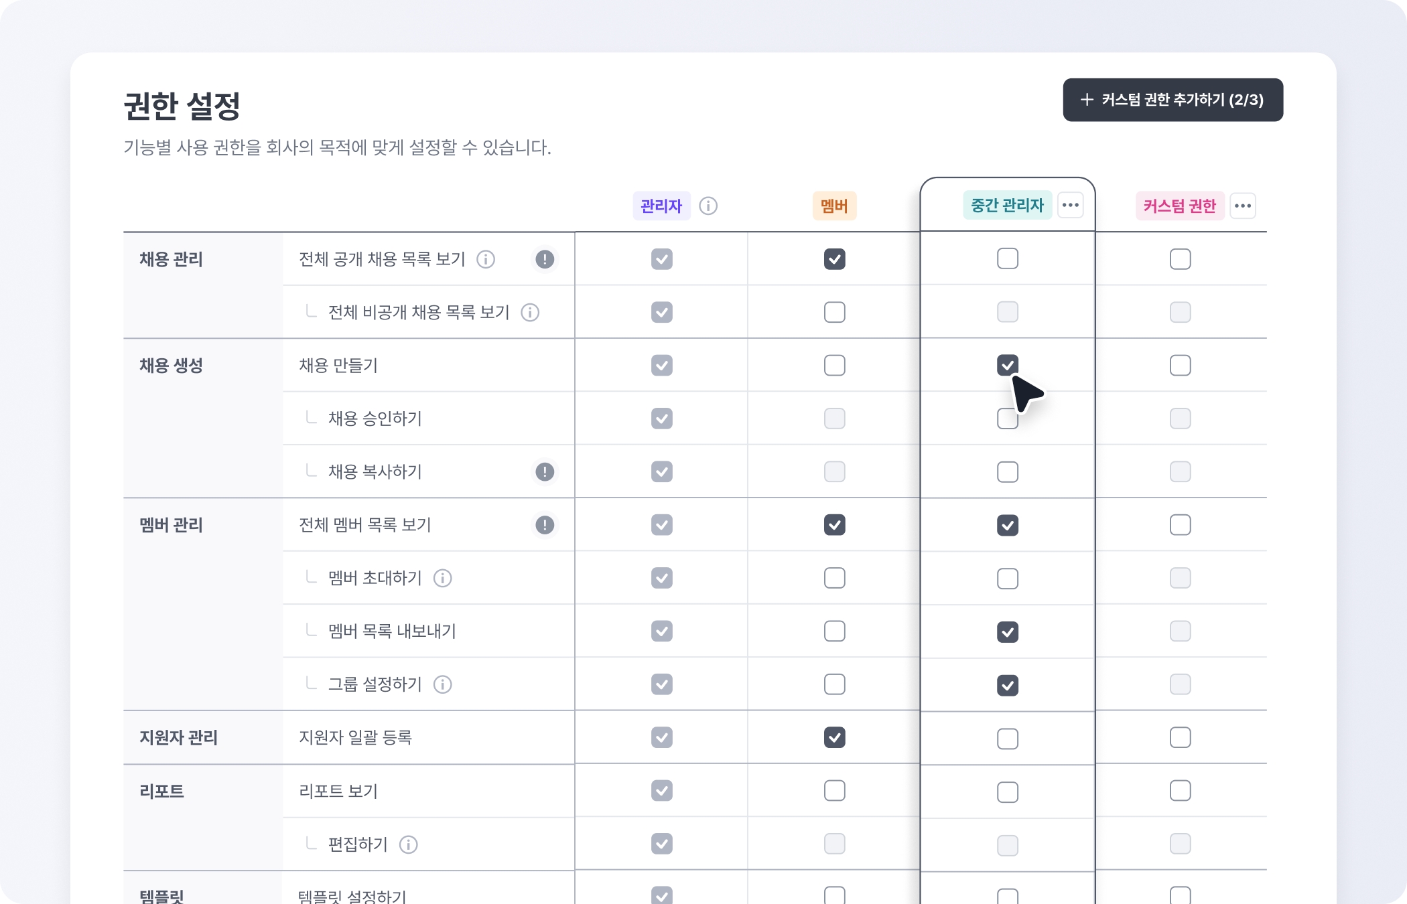Screen dimensions: 1407x904
Task: Select the 중간 관리자 role tag
Action: pyautogui.click(x=1007, y=205)
